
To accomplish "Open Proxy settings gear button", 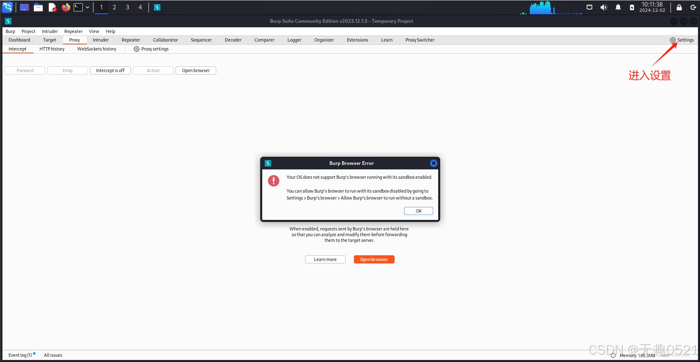I will [151, 49].
